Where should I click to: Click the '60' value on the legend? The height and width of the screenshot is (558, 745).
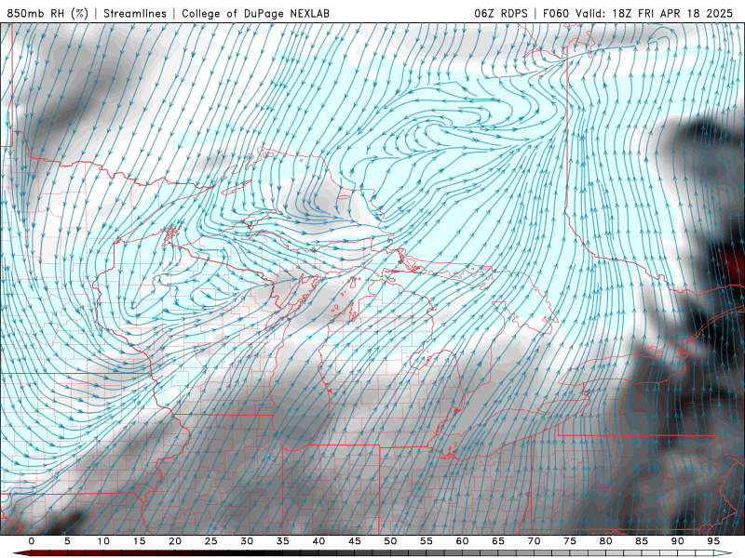point(462,541)
